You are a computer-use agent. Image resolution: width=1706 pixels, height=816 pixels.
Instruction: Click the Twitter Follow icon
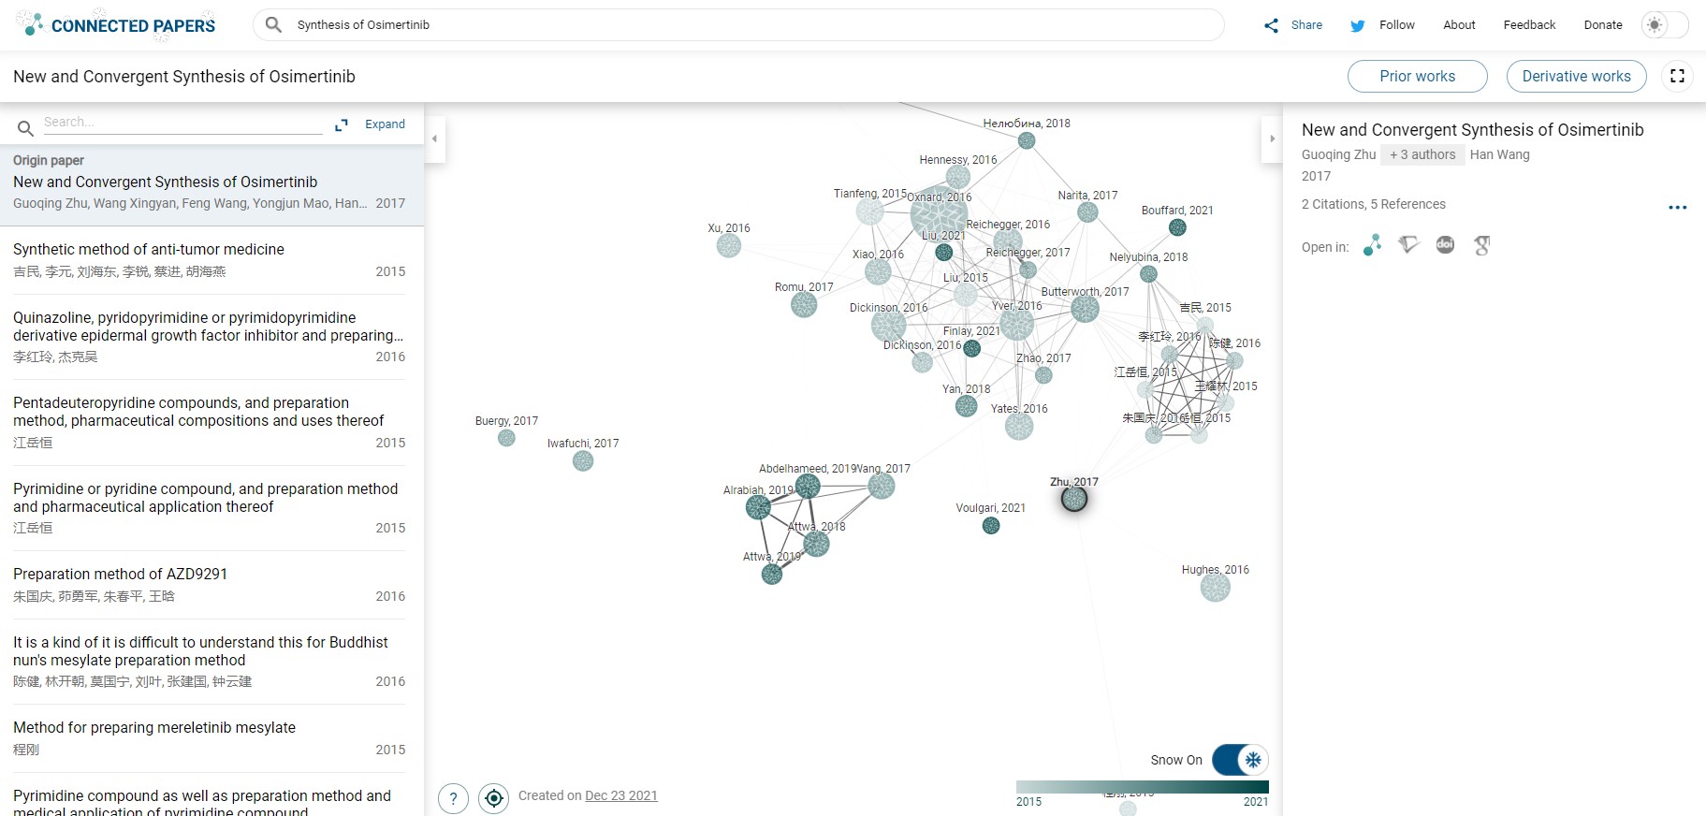(x=1358, y=25)
